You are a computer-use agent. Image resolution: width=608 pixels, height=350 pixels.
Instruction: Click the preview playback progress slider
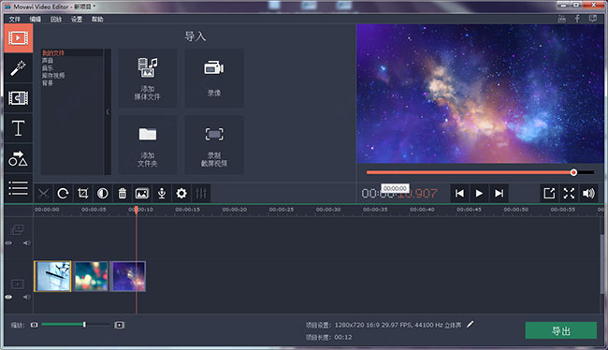480,172
